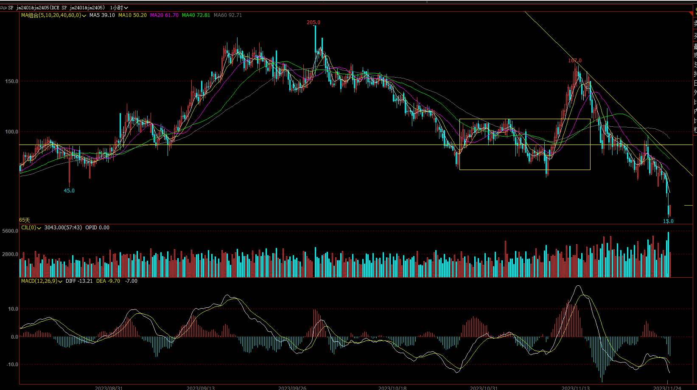
Task: Click the green MA40 72.81 legend
Action: 196,15
